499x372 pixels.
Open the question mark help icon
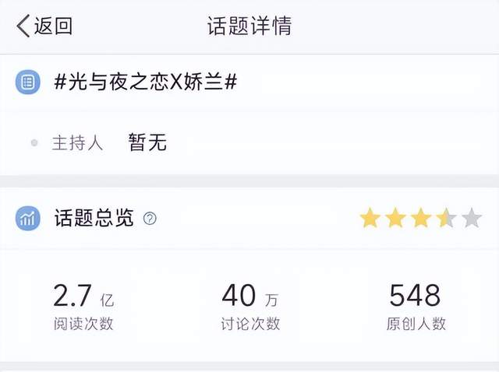click(x=150, y=219)
